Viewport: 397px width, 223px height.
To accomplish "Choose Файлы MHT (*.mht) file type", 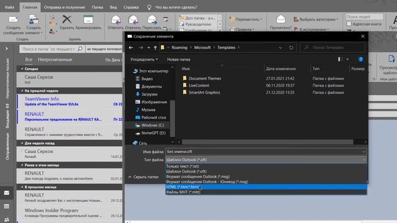I will point(266,192).
